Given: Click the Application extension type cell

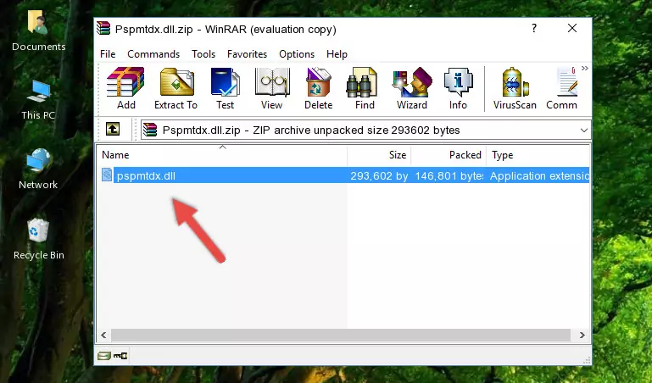Looking at the screenshot, I should 539,175.
